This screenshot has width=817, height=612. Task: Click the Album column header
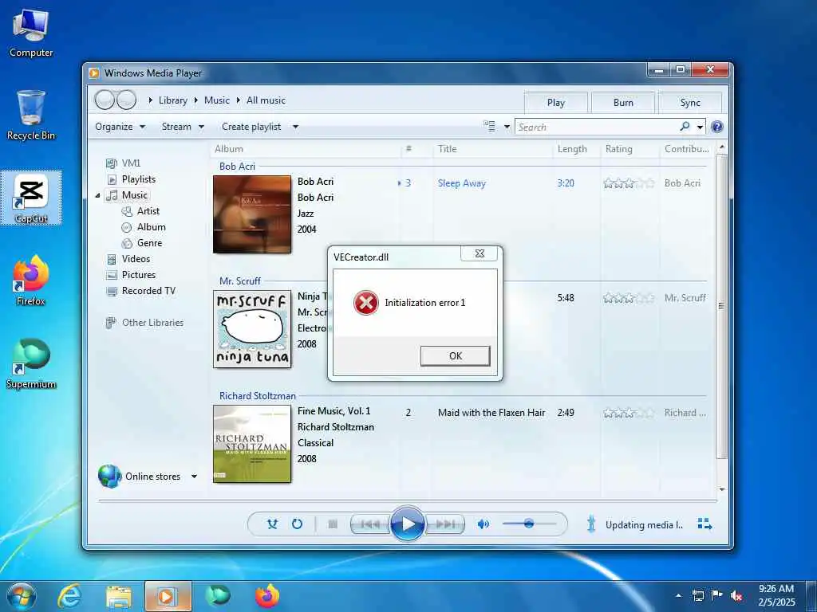point(229,149)
